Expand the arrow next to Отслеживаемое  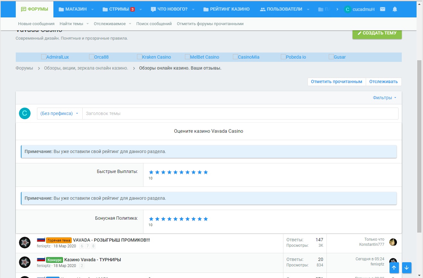pos(130,24)
